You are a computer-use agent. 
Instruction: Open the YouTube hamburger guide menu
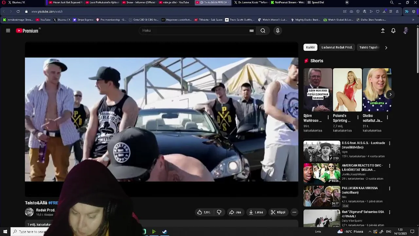point(8,30)
